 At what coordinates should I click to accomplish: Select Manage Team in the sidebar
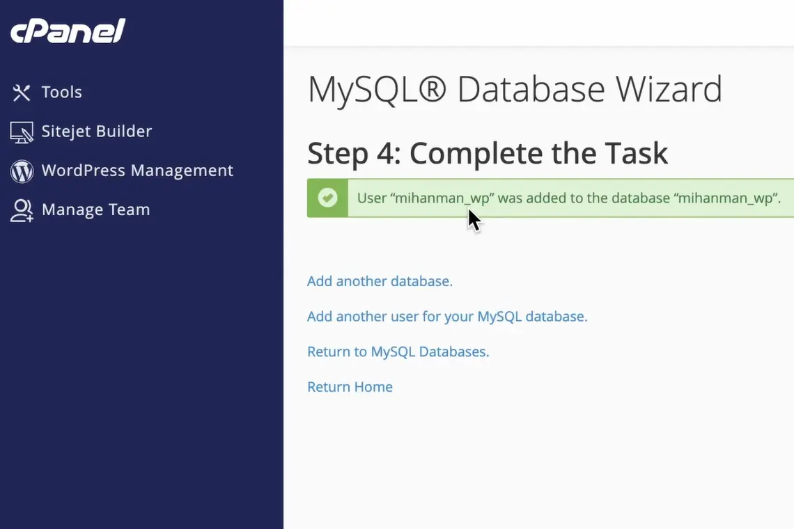click(95, 210)
